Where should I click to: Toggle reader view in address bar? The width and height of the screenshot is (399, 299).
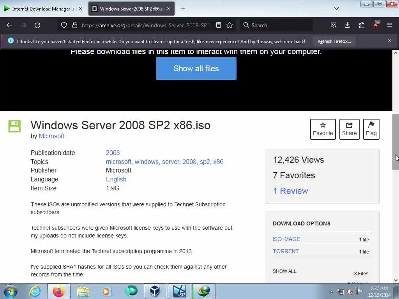[218, 25]
